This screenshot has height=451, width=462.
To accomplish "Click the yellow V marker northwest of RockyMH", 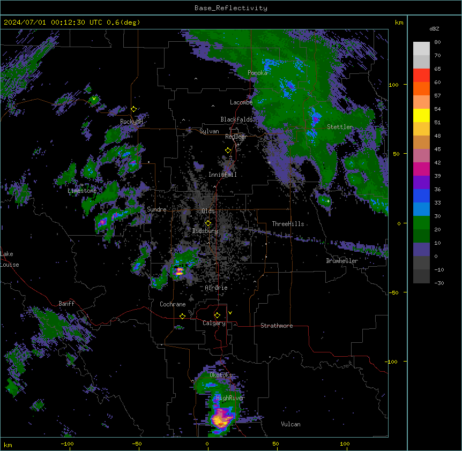I will click(94, 99).
